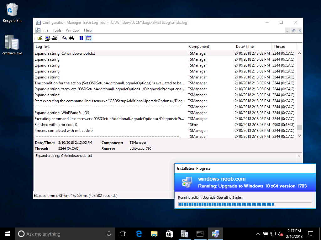
Task: Open the Help menu
Action: (x=88, y=30)
